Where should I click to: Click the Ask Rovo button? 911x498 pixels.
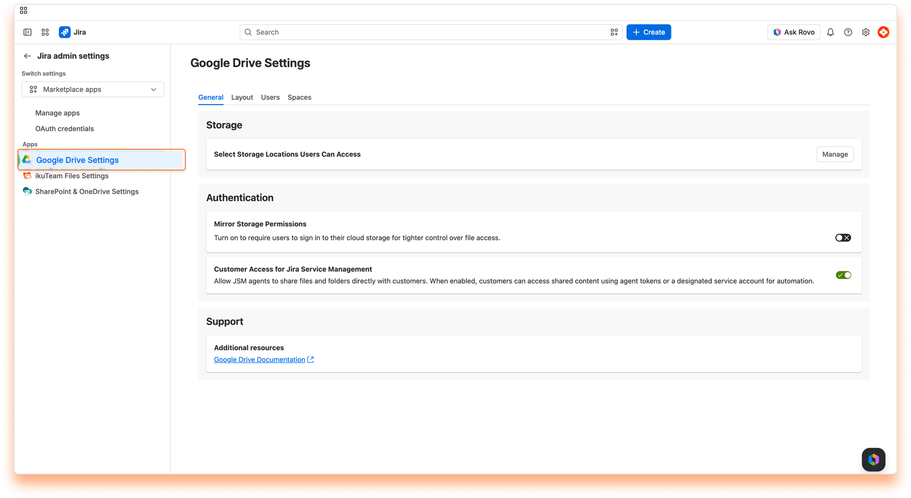point(793,32)
